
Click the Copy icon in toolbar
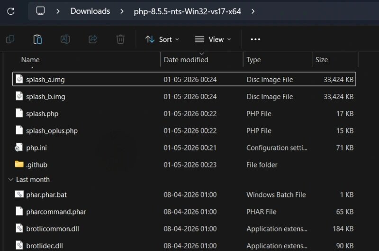point(10,39)
